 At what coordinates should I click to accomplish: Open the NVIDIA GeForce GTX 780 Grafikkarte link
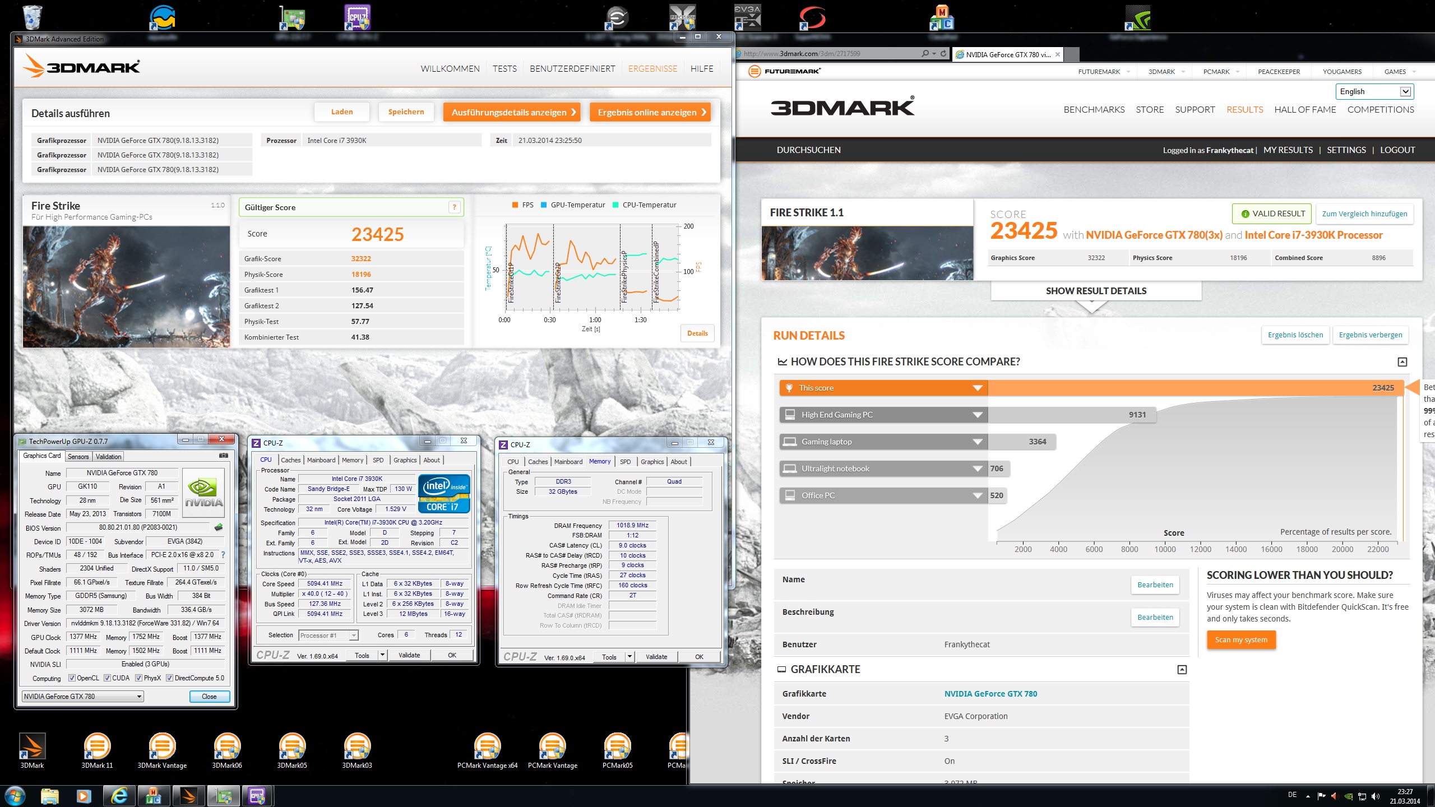tap(990, 694)
